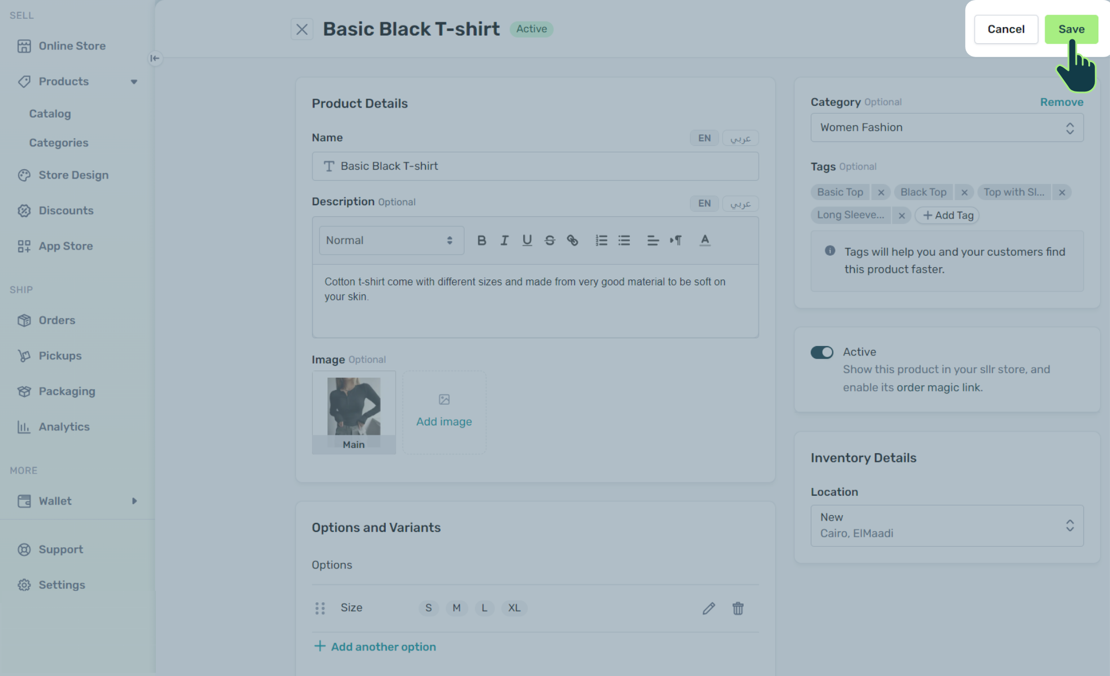Apply strikethrough formatting in description editor
Image resolution: width=1110 pixels, height=676 pixels.
[549, 240]
